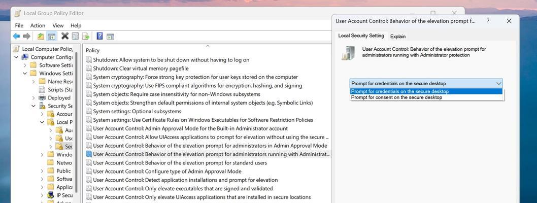This screenshot has width=537, height=203.
Task: Click the Local Group Policy Editor title icon
Action: (17, 13)
